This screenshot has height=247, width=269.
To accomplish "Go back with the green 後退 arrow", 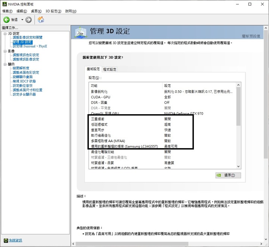I will [x=6, y=20].
